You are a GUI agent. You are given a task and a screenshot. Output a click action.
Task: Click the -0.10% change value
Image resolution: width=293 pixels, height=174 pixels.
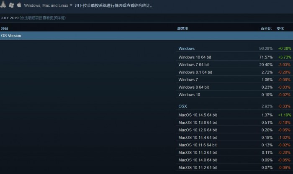pyautogui.click(x=284, y=123)
